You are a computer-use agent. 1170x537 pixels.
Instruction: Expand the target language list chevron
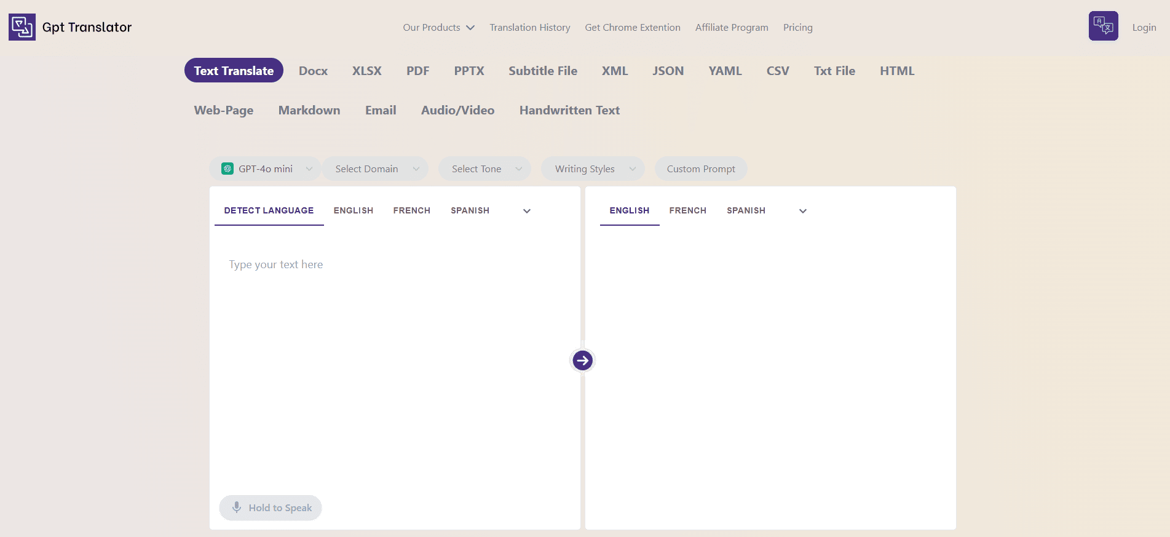tap(802, 211)
